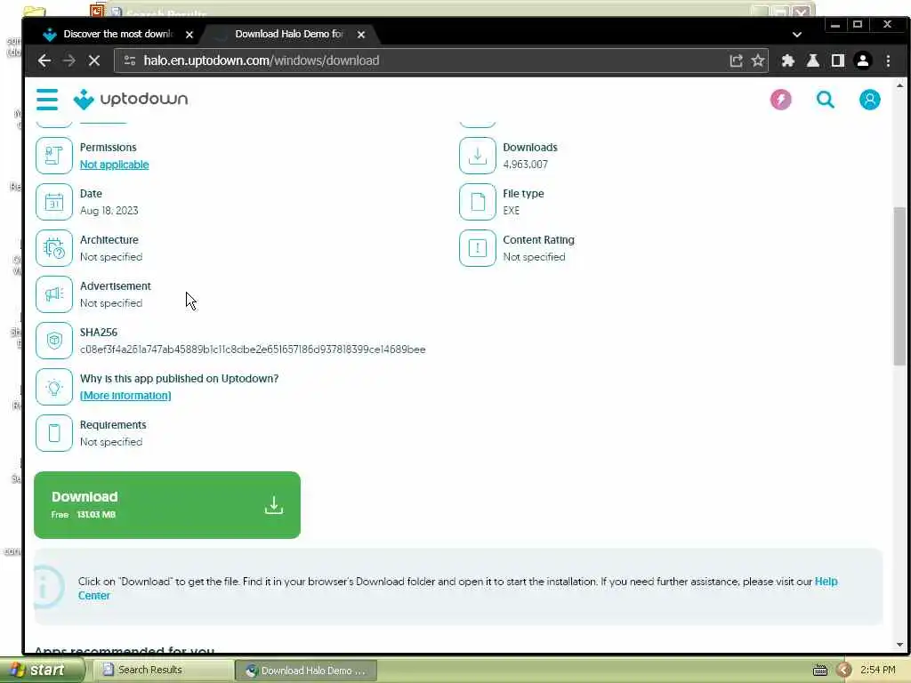Click the page vertical scrollbar thumb
911x683 pixels.
pyautogui.click(x=899, y=285)
